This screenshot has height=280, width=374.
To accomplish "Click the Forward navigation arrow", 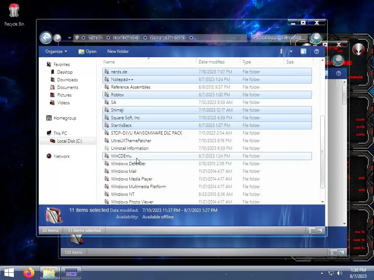I will click(57, 38).
